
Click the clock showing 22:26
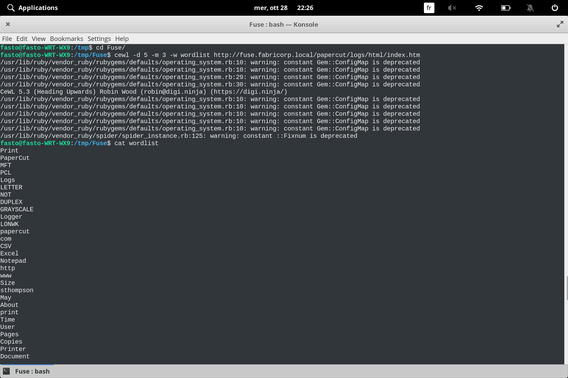(x=305, y=8)
